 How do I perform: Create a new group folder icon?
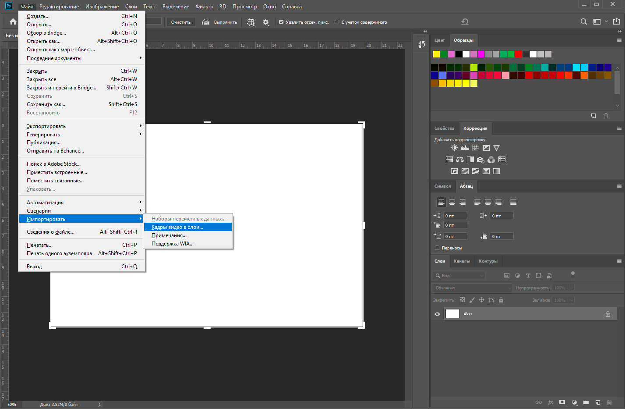(x=586, y=402)
